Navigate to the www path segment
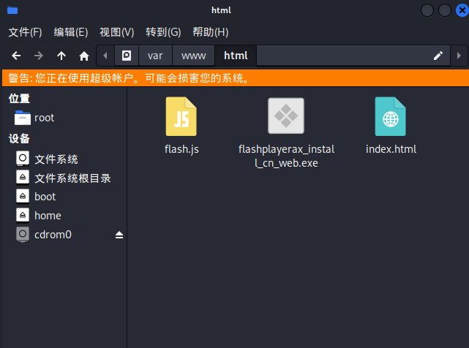The height and width of the screenshot is (348, 469). tap(193, 56)
